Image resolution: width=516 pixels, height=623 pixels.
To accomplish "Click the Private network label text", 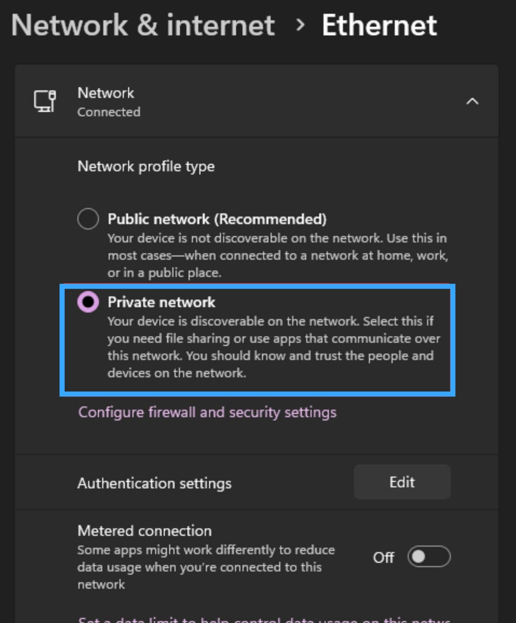I will click(161, 302).
